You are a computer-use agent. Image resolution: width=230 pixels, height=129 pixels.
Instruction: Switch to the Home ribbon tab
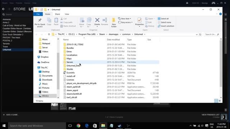[x=47, y=14]
